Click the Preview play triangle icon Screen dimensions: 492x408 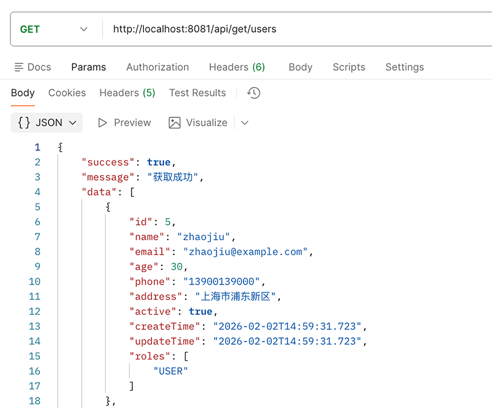(x=102, y=123)
